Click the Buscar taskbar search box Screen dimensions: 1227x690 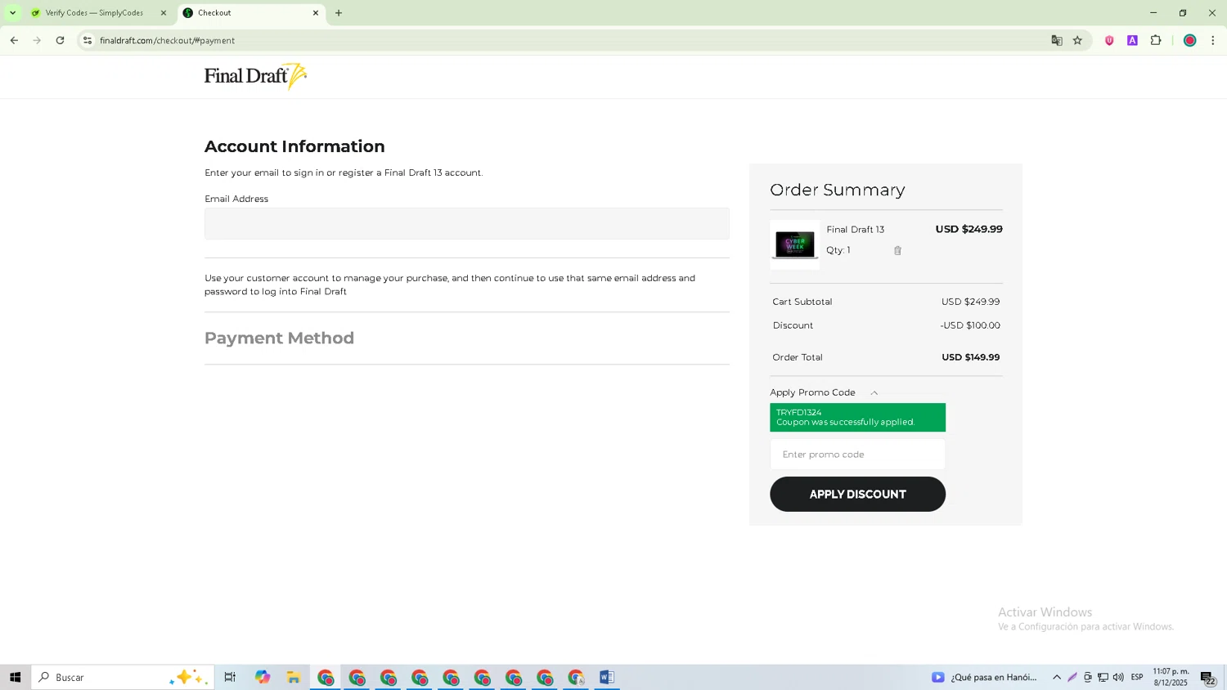123,677
